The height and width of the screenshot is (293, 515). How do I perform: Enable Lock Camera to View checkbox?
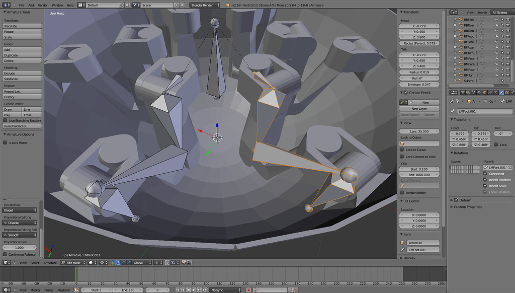(x=402, y=157)
